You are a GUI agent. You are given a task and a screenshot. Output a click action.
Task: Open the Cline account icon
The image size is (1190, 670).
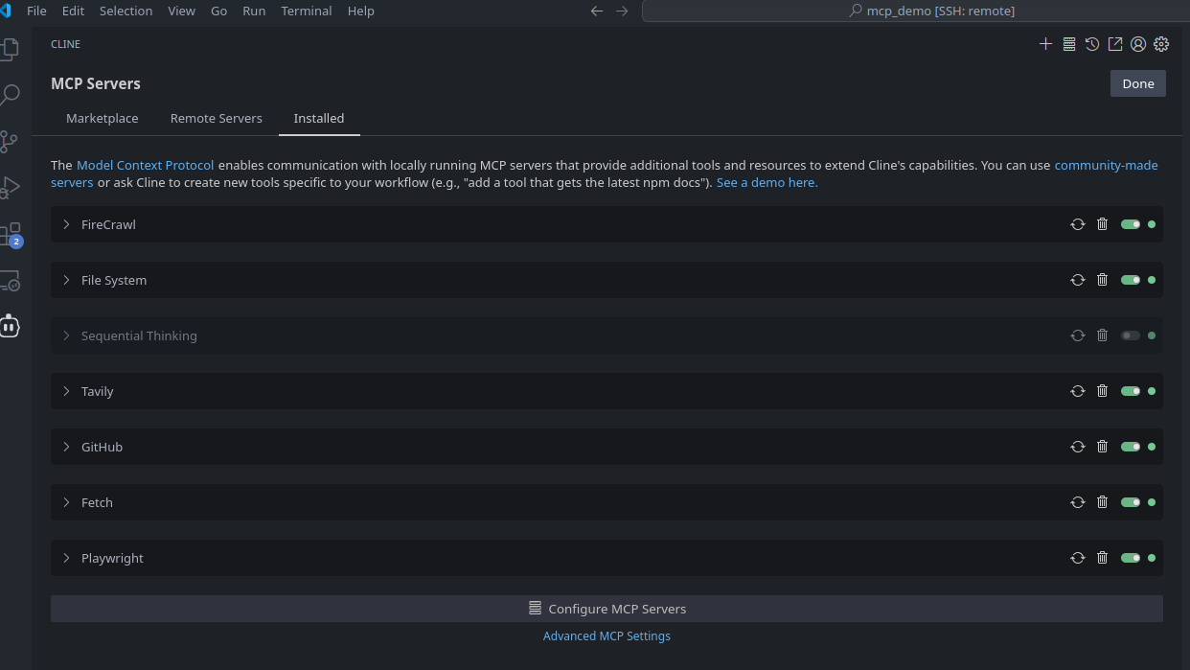[1138, 44]
